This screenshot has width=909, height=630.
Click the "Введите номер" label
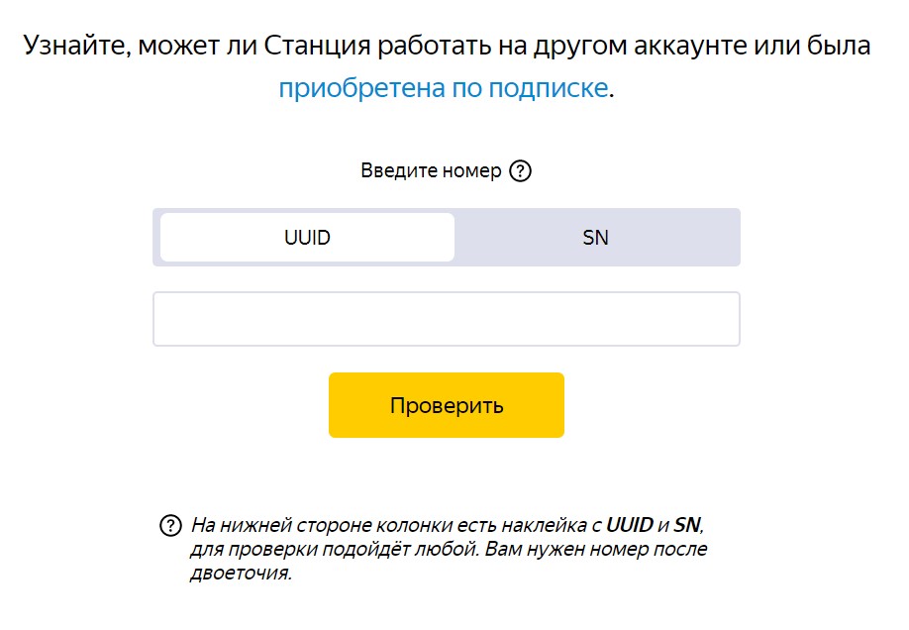tap(431, 170)
